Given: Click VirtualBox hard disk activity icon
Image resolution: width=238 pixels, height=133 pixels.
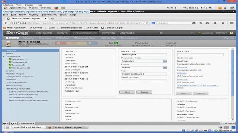Looking at the screenshot, I should coord(183,130).
